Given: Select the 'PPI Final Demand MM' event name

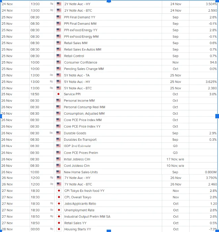Looking at the screenshot, I should (x=80, y=24).
